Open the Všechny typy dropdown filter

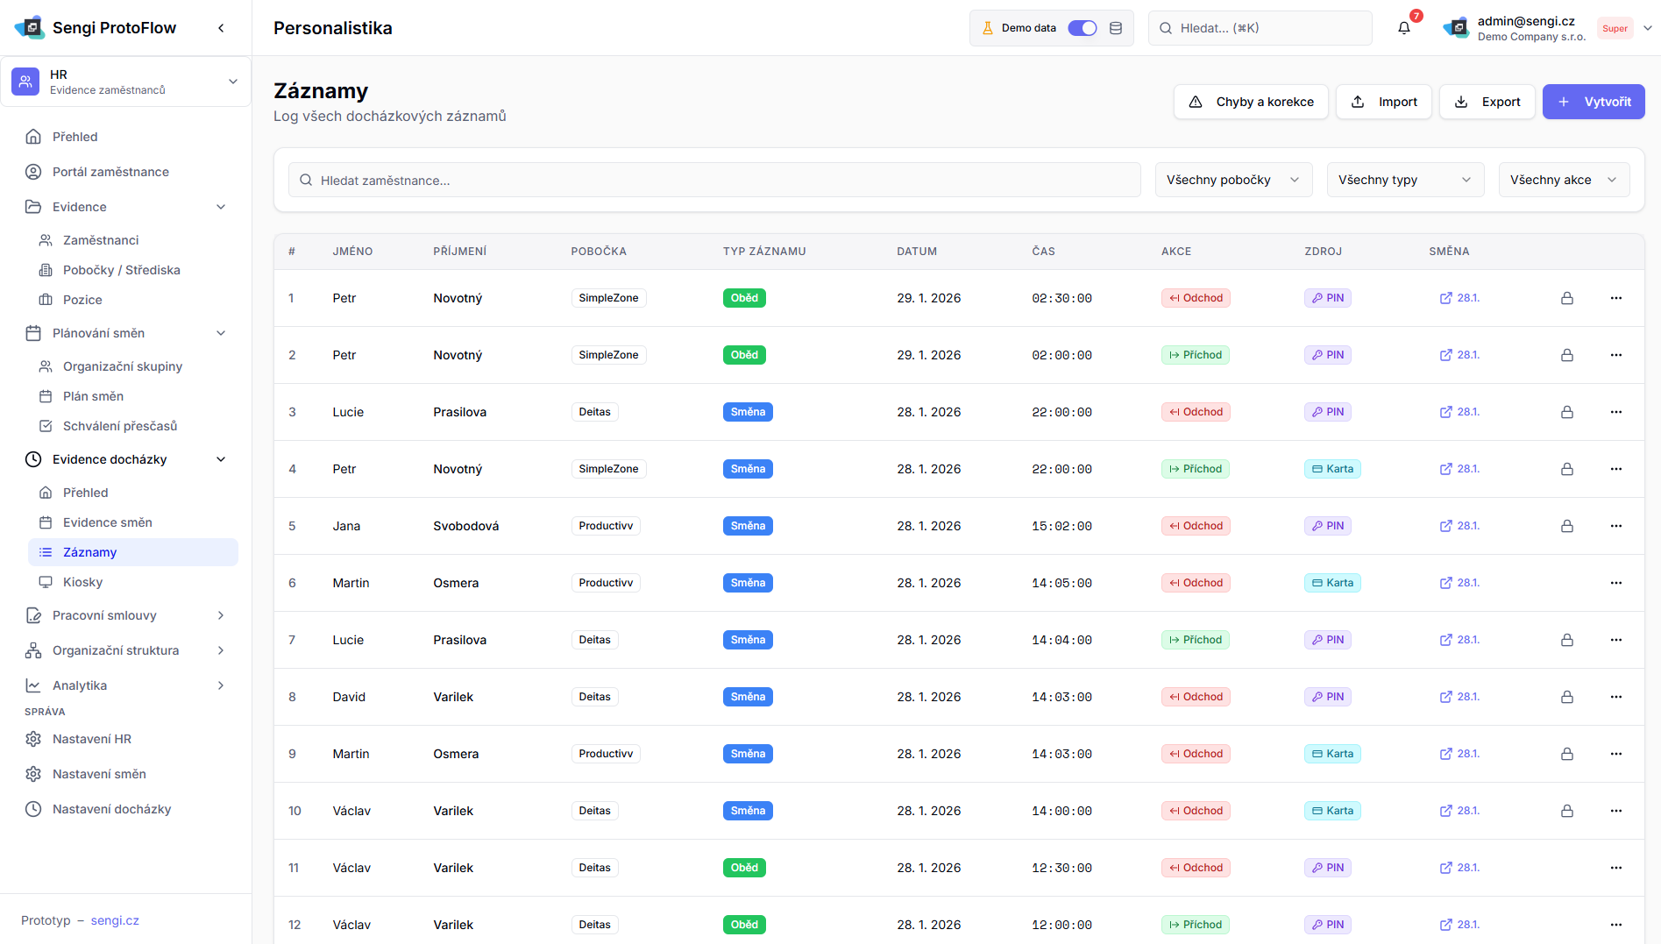[1404, 180]
